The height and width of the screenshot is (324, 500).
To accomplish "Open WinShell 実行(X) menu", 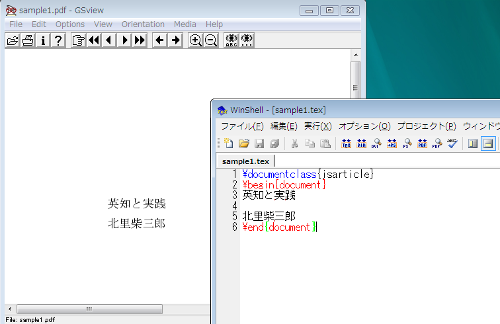I will click(x=317, y=126).
